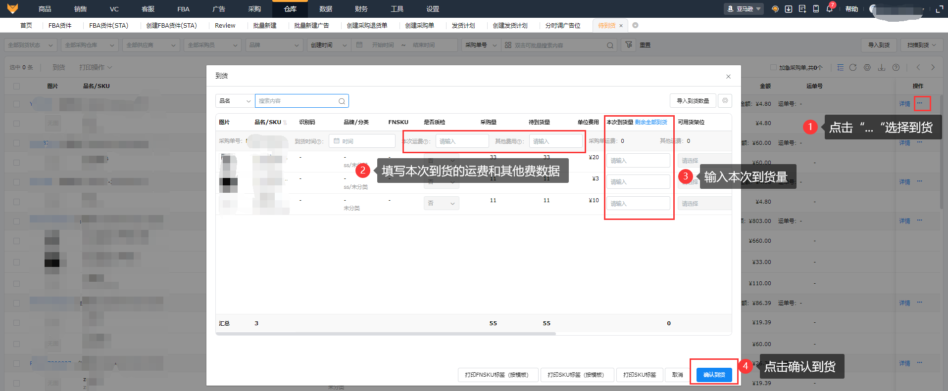Click the 确认到货 button

[x=714, y=375]
